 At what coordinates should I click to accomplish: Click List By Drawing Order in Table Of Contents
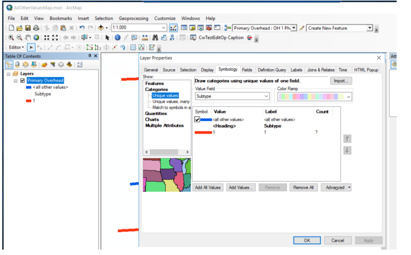pyautogui.click(x=9, y=64)
